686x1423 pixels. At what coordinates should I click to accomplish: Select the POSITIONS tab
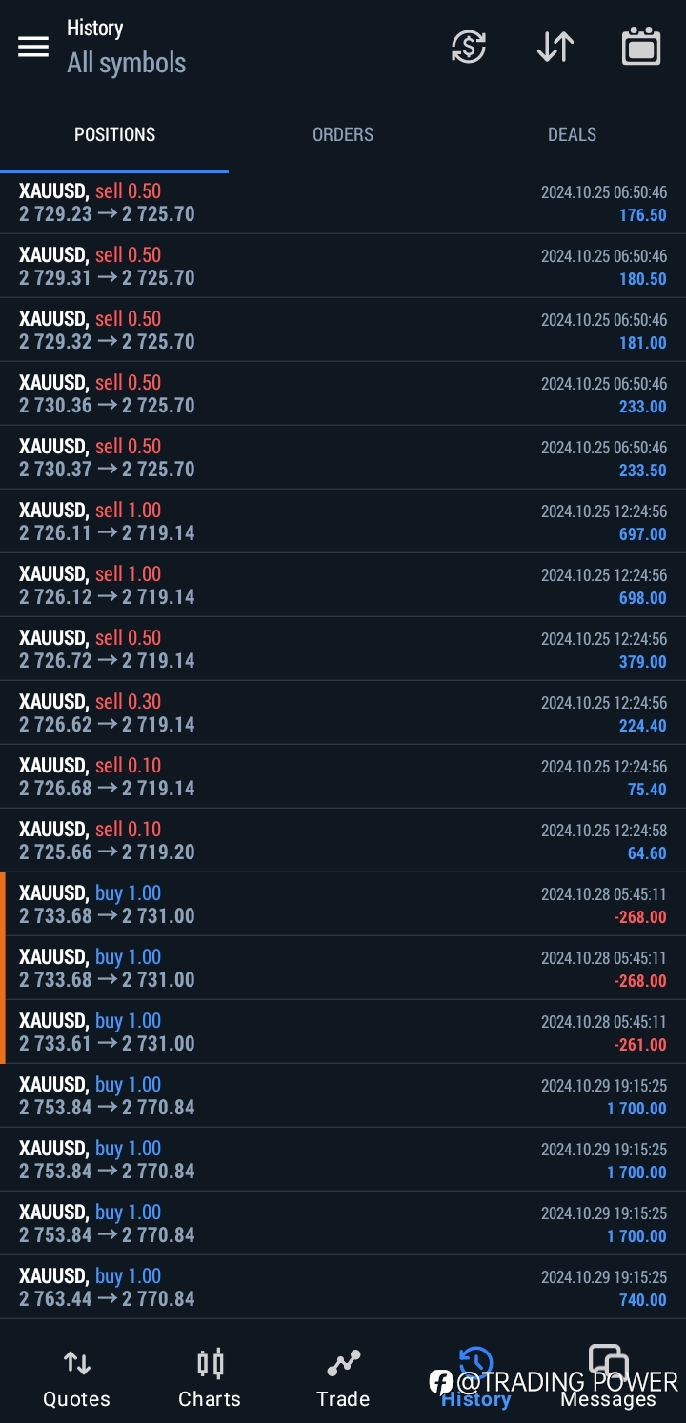click(x=114, y=134)
